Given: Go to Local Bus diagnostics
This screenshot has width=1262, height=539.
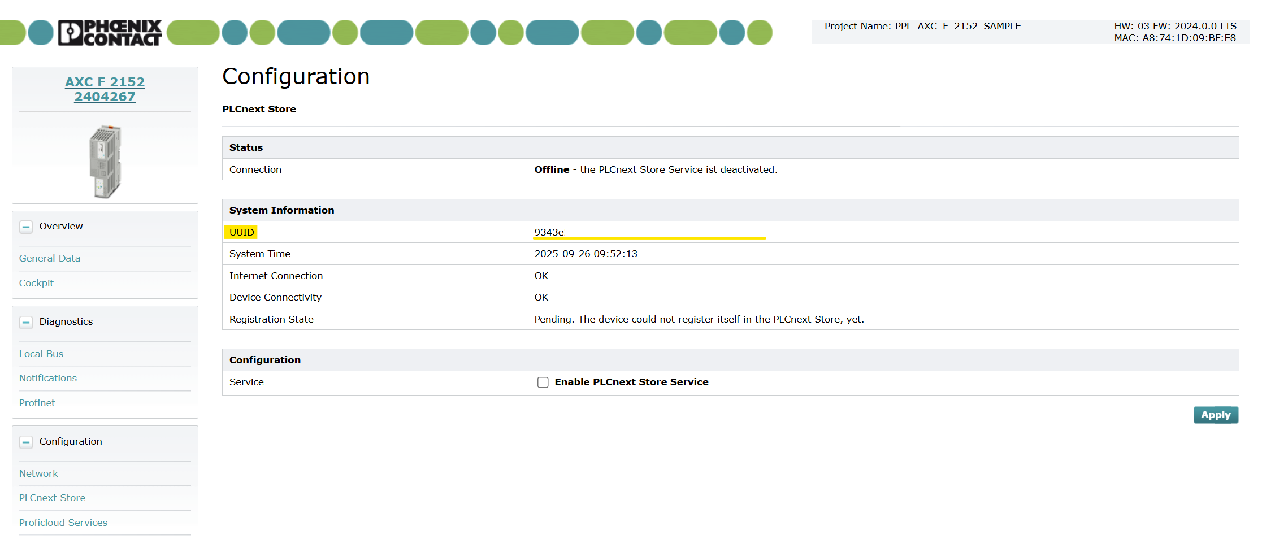Looking at the screenshot, I should [41, 354].
